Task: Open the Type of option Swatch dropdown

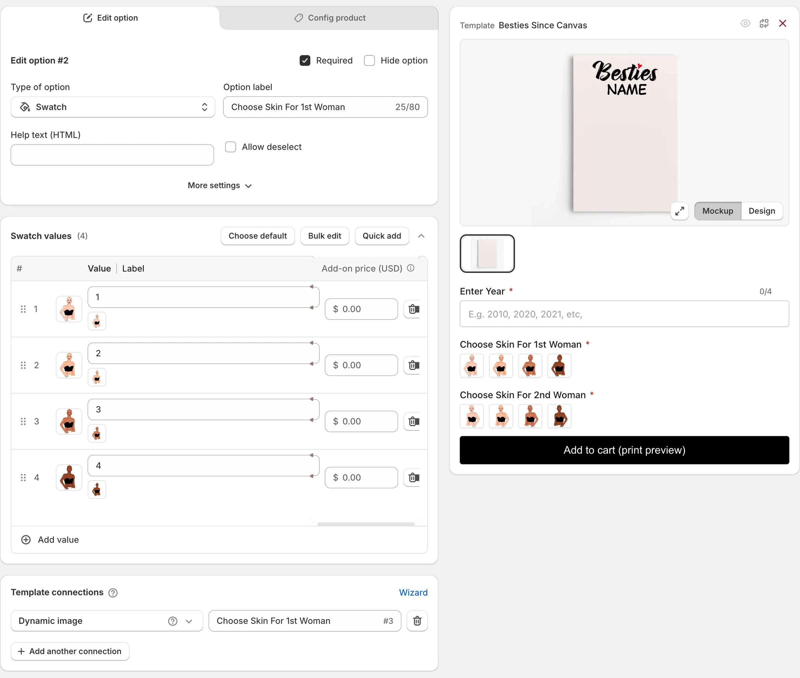Action: [x=113, y=107]
